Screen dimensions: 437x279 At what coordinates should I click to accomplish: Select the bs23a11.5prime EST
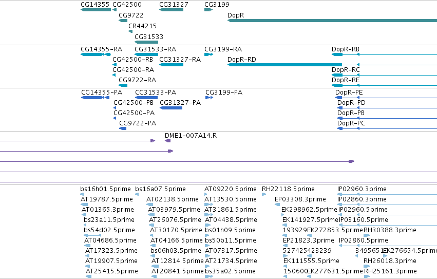[x=85, y=225]
